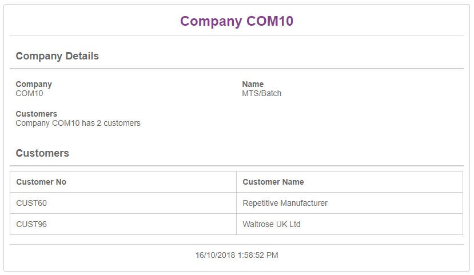Click the Company COM10 page title
The image size is (474, 275).
tap(236, 21)
